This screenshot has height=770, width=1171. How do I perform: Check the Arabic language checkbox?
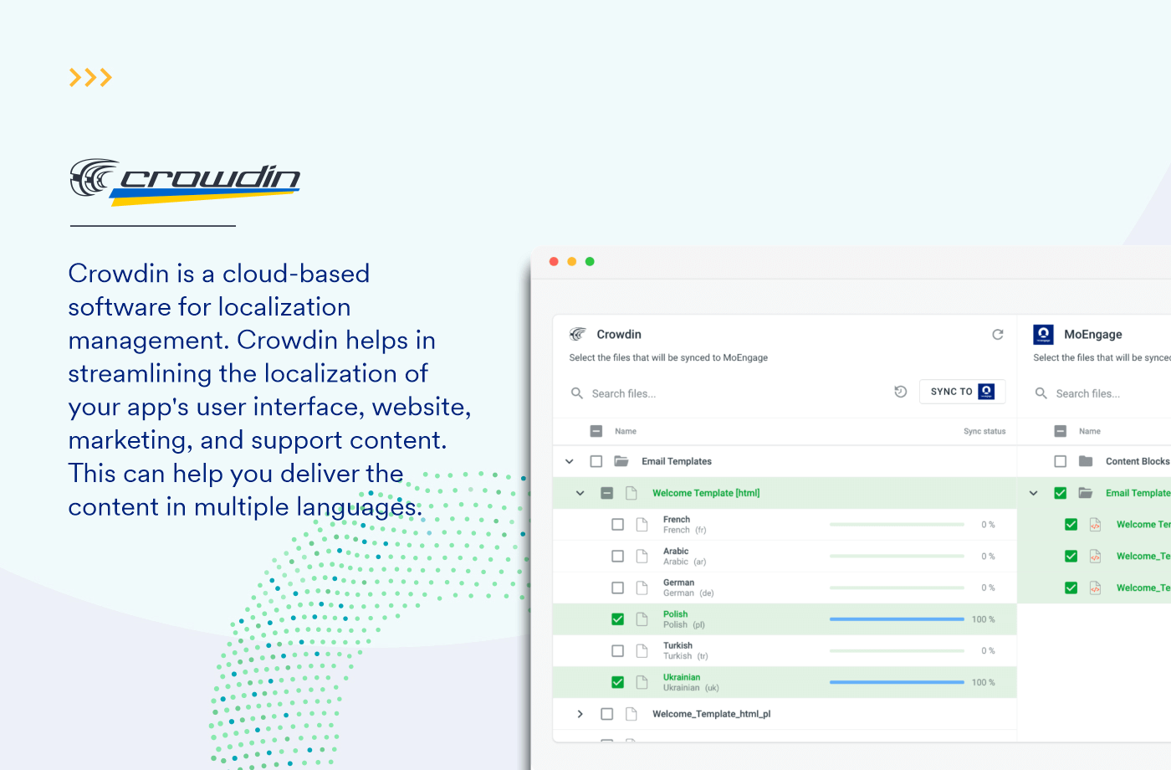[x=617, y=556]
